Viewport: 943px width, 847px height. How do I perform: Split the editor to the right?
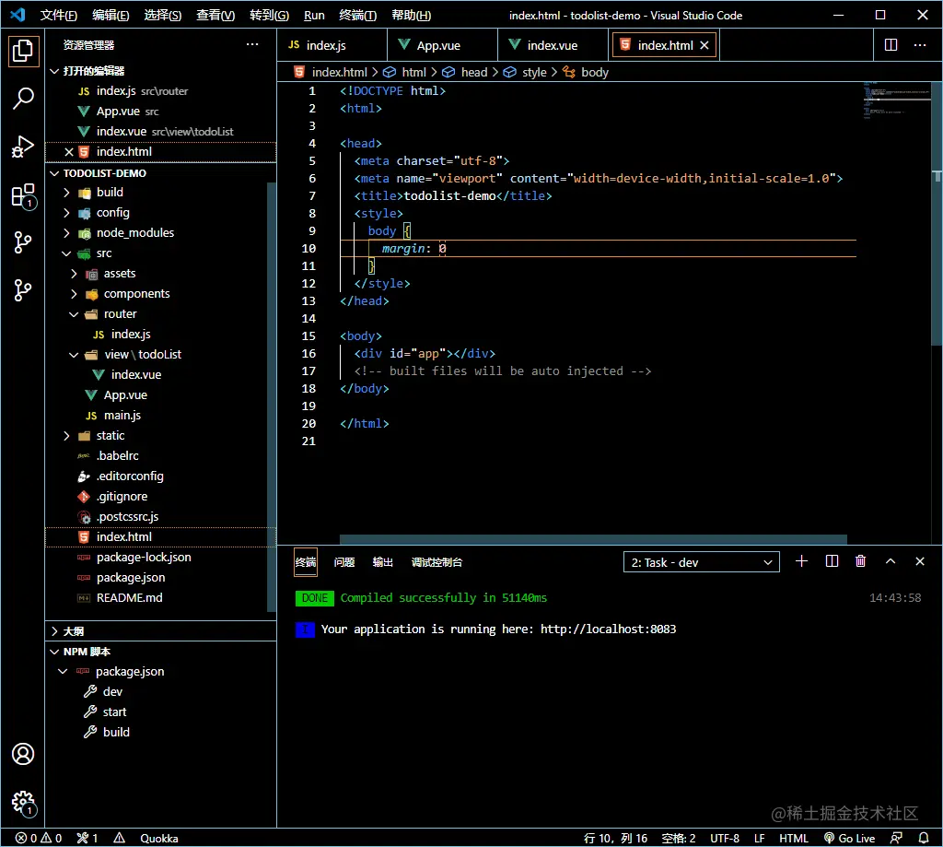tap(891, 45)
